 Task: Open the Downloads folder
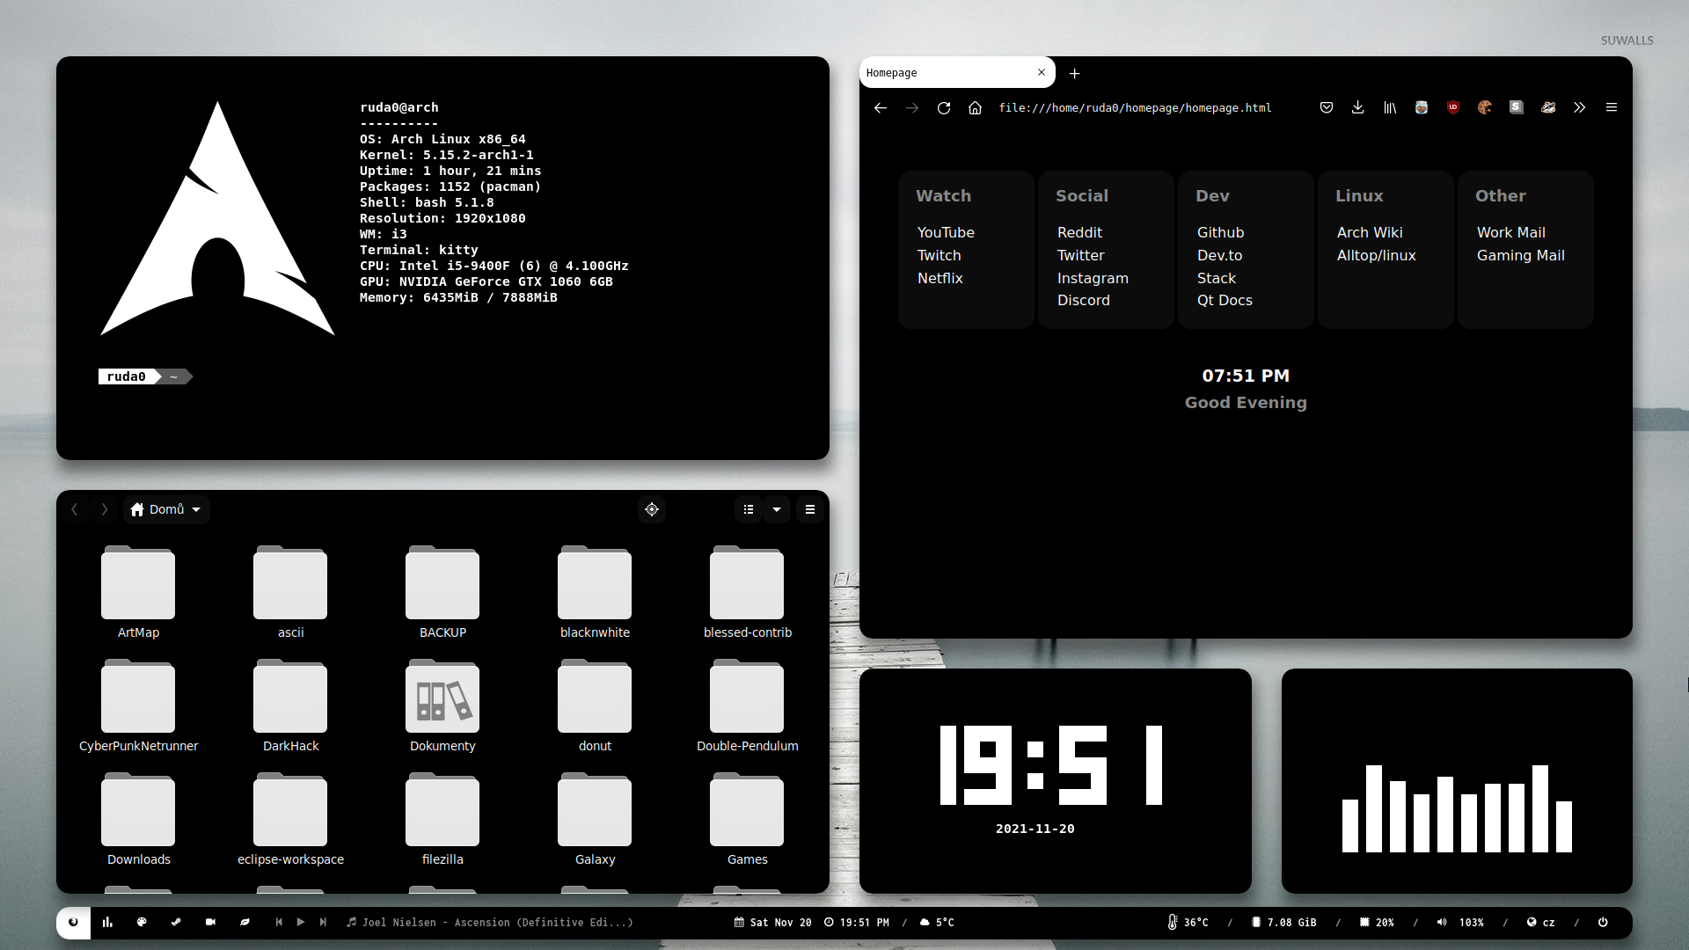click(138, 818)
